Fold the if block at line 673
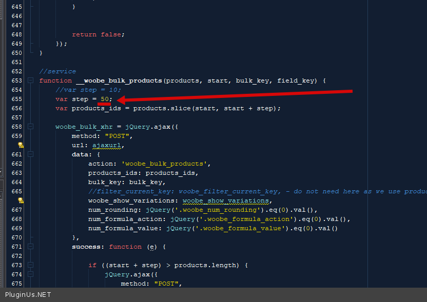 (x=31, y=265)
